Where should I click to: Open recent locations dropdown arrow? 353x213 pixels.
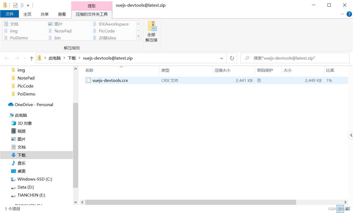[25, 58]
